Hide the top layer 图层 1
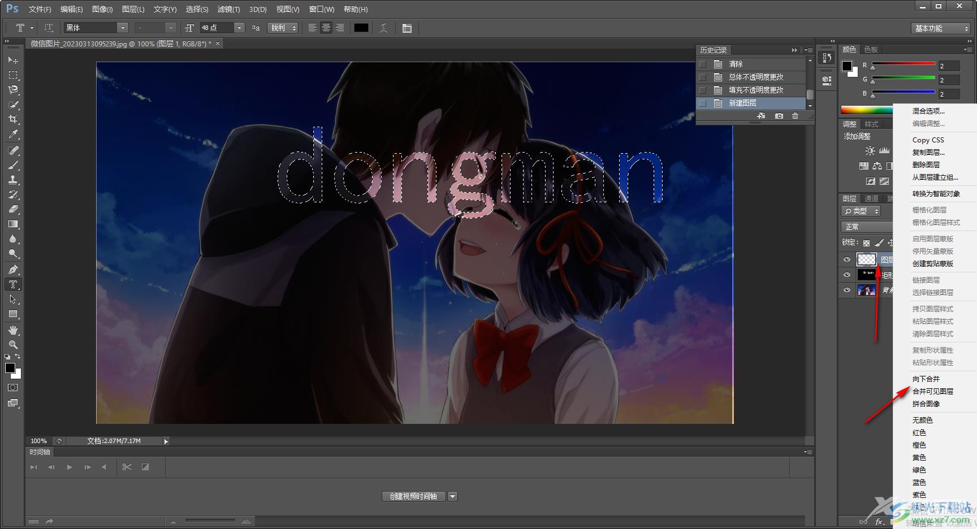Viewport: 977px width, 529px height. point(847,260)
